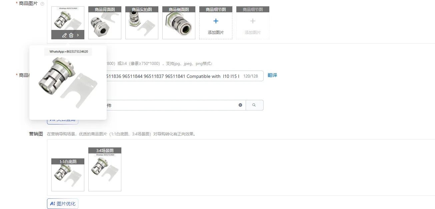
Task: Select the 商品背面图 thumbnail
Action: 105,23
